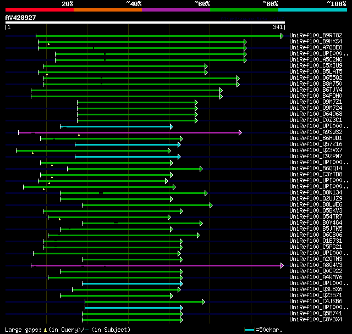
Task: Click the purple arrowhead ending the A8Q4V3 alignment
Action: (282, 266)
